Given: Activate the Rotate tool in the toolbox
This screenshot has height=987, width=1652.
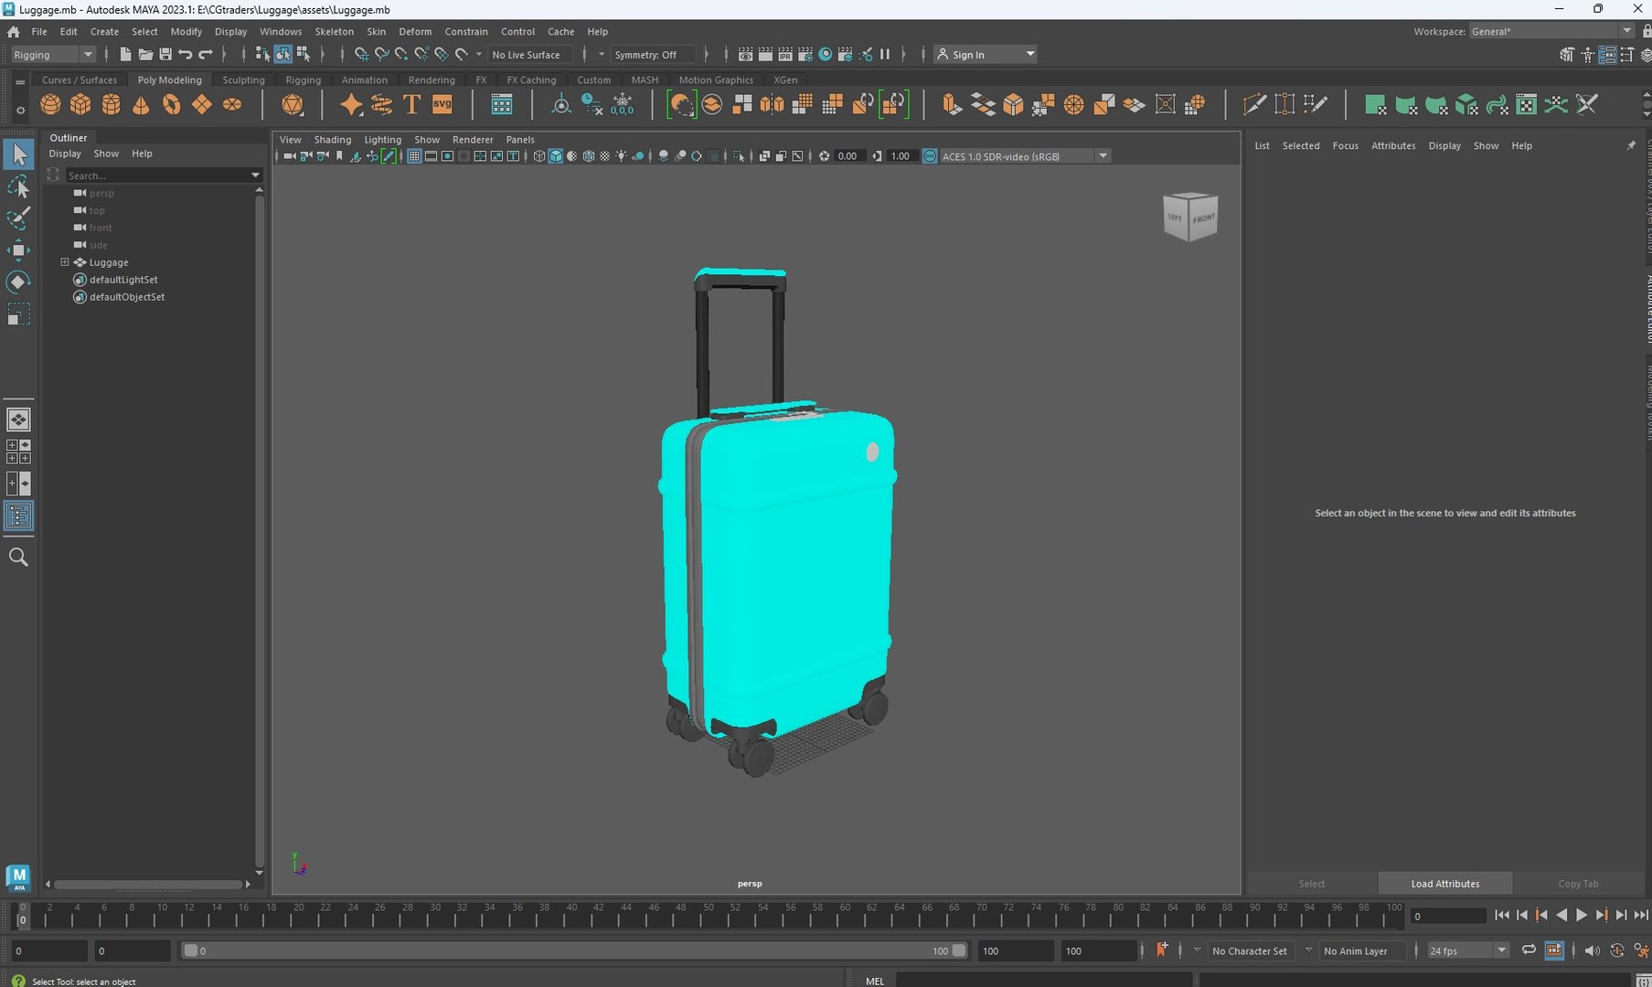Looking at the screenshot, I should tap(17, 282).
